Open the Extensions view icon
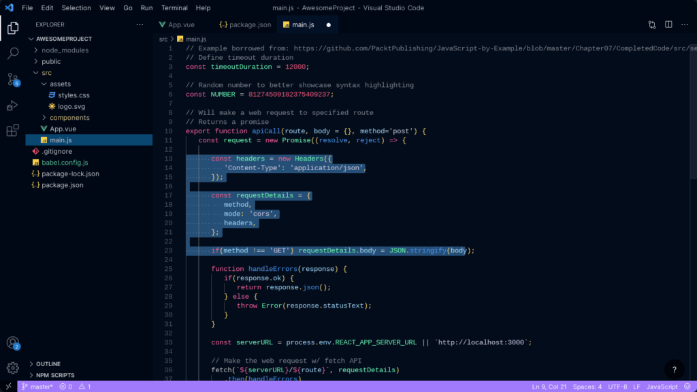The width and height of the screenshot is (697, 392). coord(12,131)
